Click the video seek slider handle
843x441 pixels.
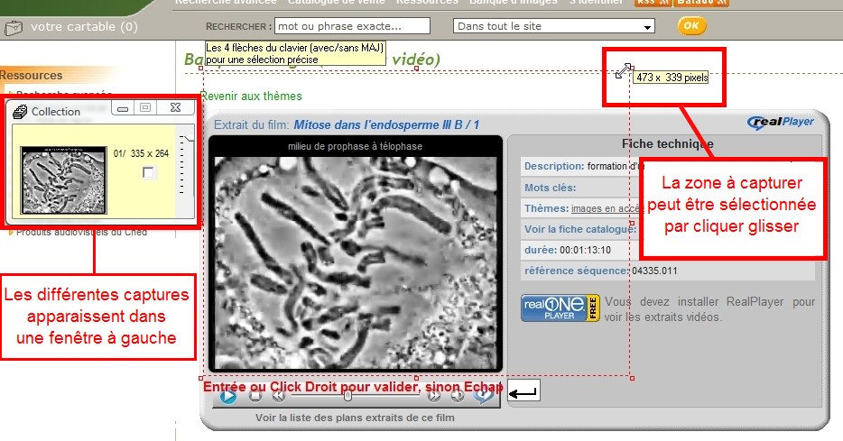347,395
